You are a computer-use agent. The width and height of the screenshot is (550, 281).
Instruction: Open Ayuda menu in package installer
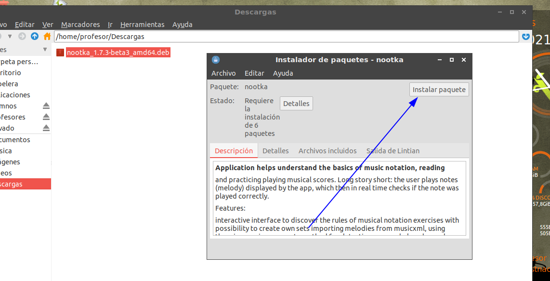pos(283,73)
